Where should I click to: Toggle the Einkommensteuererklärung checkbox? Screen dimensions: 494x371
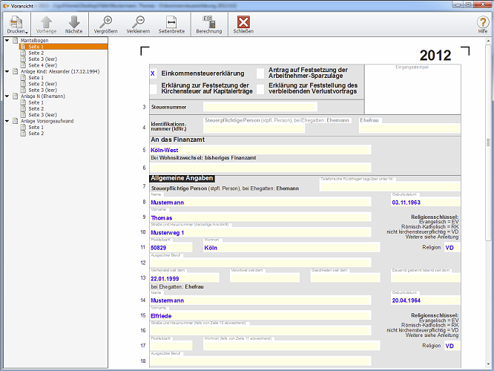153,73
